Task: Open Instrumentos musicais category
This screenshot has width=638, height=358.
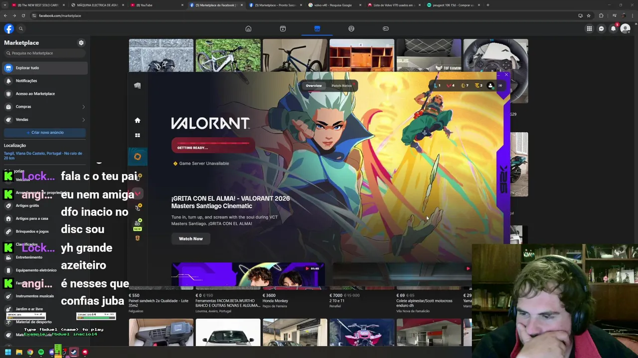Action: click(x=34, y=296)
